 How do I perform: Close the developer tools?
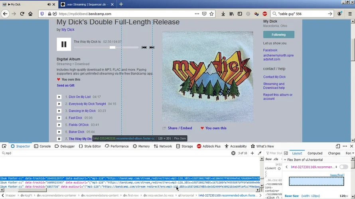[x=351, y=146]
